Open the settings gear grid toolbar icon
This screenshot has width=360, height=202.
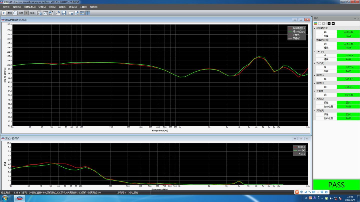point(40,13)
